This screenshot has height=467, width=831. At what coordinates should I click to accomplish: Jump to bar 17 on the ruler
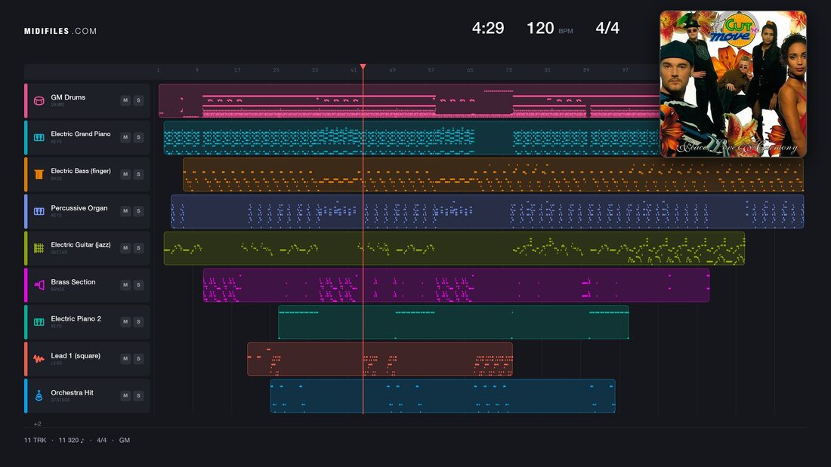tap(237, 70)
